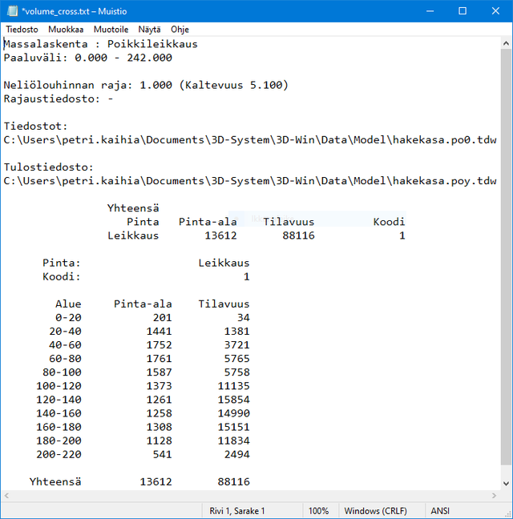
Task: Click the 15854 volume value in text
Action: [233, 399]
